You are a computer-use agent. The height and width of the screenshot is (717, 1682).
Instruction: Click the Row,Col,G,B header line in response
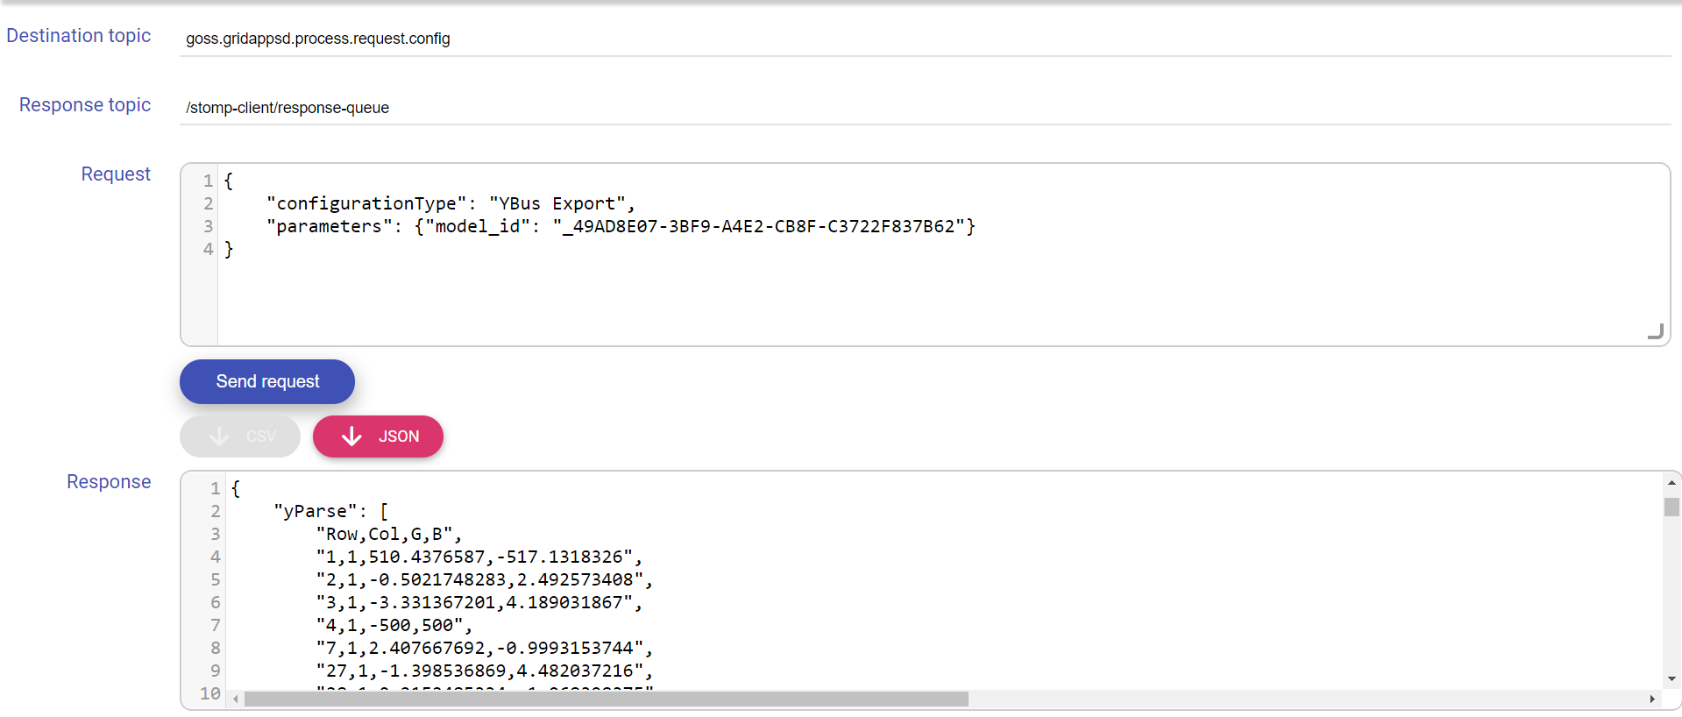point(388,534)
